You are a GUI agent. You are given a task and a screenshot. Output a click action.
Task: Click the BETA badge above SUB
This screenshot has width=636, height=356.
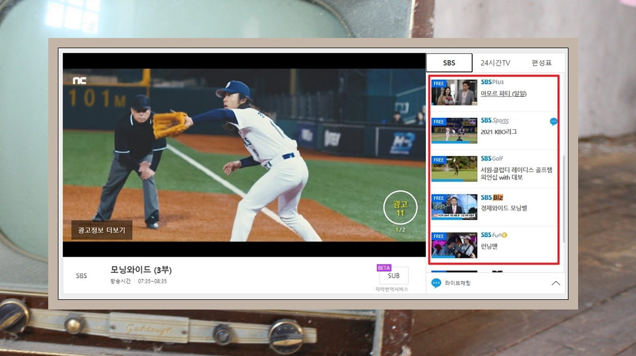pos(384,268)
